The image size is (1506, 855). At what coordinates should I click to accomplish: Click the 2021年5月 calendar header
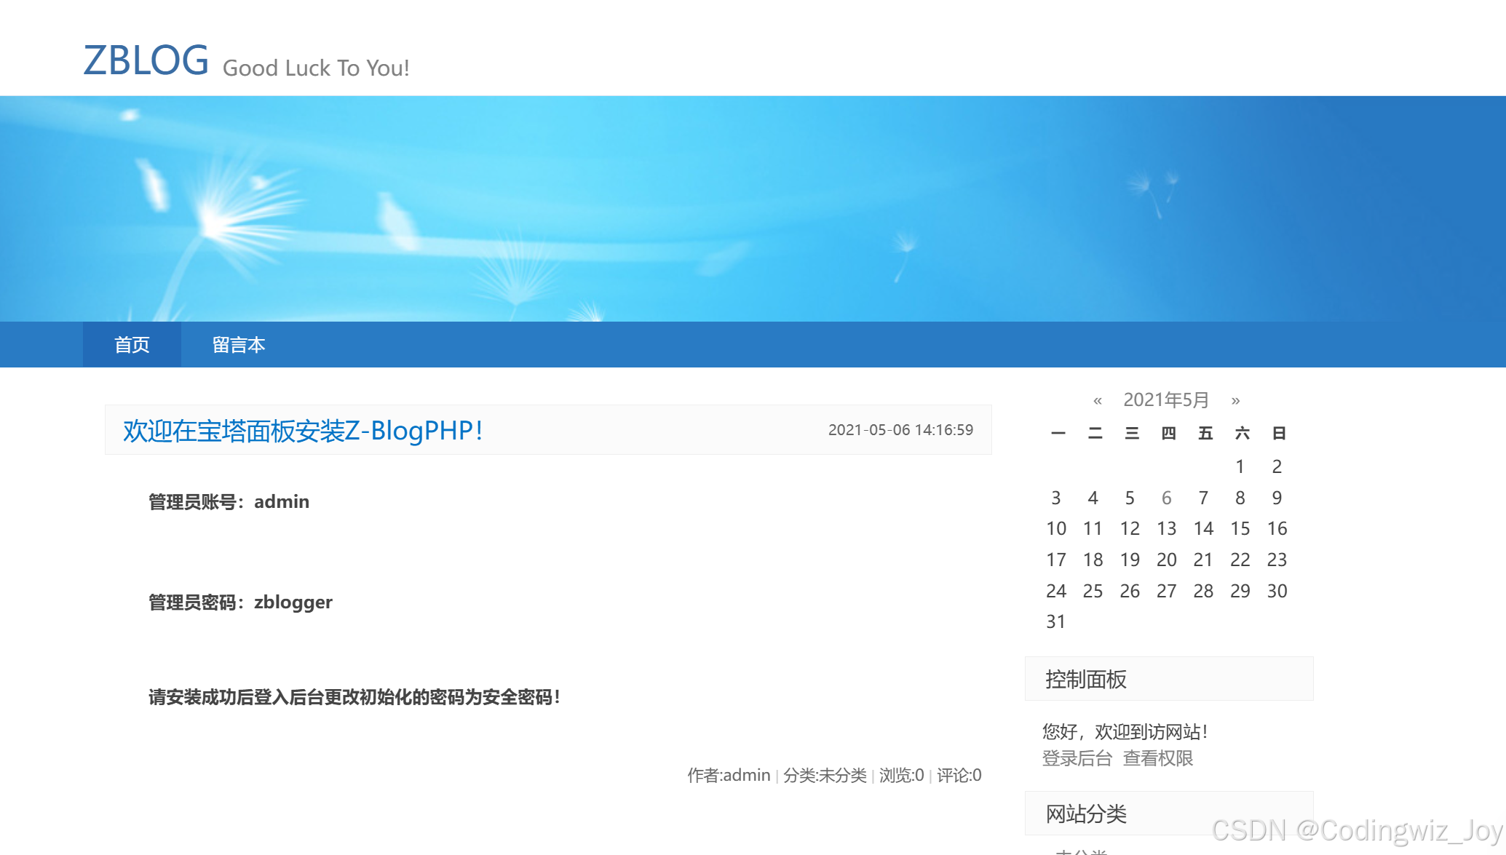[x=1166, y=399]
